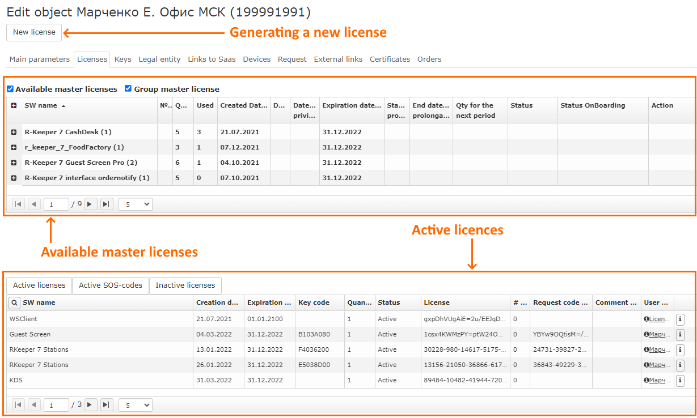Image resolution: width=697 pixels, height=418 pixels.
Task: Click page number field in master licenses pager
Action: (x=56, y=204)
